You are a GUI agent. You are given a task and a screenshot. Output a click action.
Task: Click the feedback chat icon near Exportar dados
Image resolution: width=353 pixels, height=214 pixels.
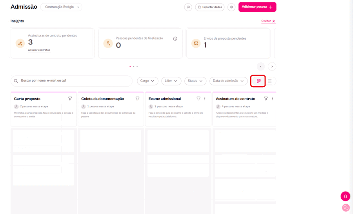(x=188, y=7)
